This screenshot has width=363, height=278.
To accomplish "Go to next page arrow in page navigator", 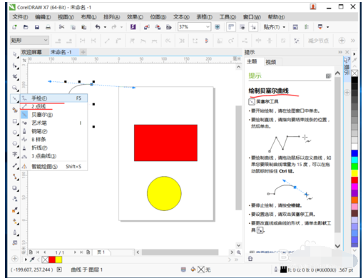I will (x=75, y=252).
